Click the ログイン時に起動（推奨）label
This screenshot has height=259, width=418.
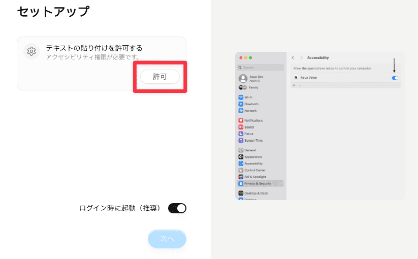[120, 208]
